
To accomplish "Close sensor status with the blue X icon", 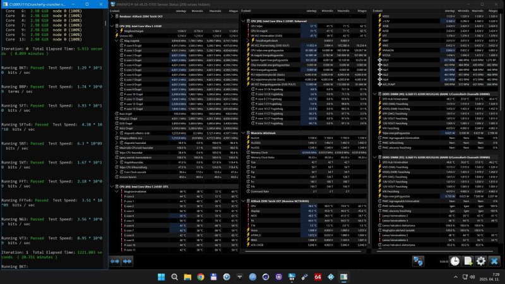I will tap(494, 261).
